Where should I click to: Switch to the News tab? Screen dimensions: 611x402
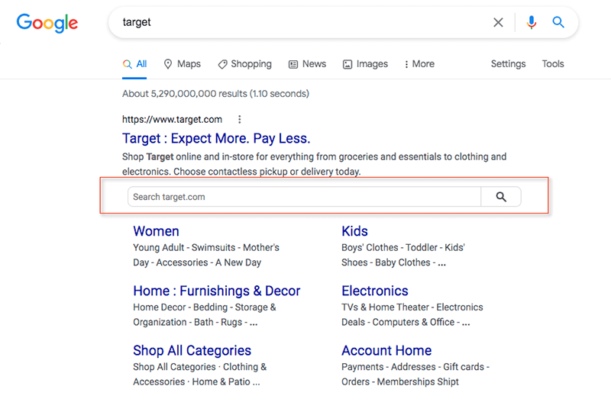pos(307,64)
